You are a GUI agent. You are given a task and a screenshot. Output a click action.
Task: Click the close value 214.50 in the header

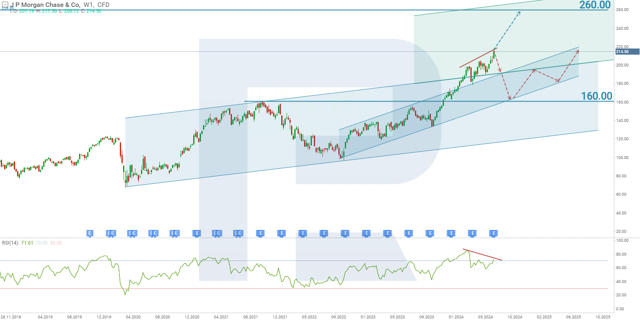tap(94, 11)
